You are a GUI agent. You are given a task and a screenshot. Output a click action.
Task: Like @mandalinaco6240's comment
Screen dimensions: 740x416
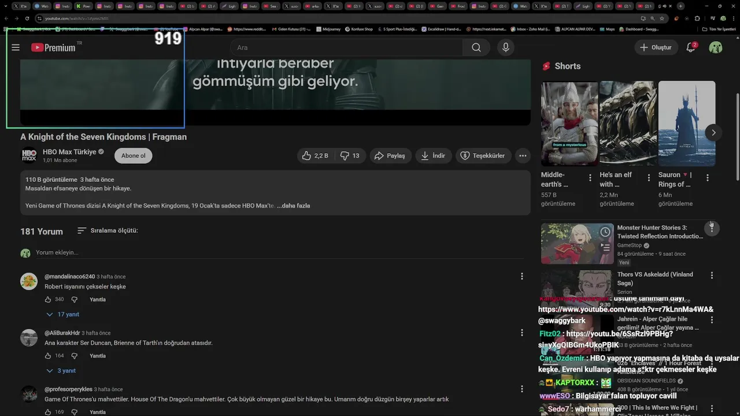[x=48, y=299]
